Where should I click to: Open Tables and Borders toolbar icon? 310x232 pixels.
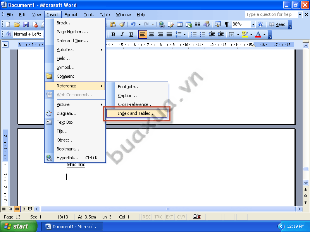click(170, 24)
